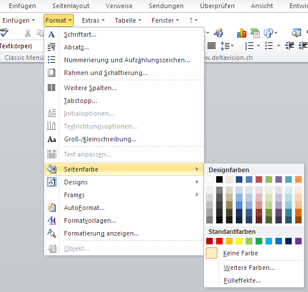Click the scissors cut icon
This screenshot has height=292, width=308.
(27, 33)
